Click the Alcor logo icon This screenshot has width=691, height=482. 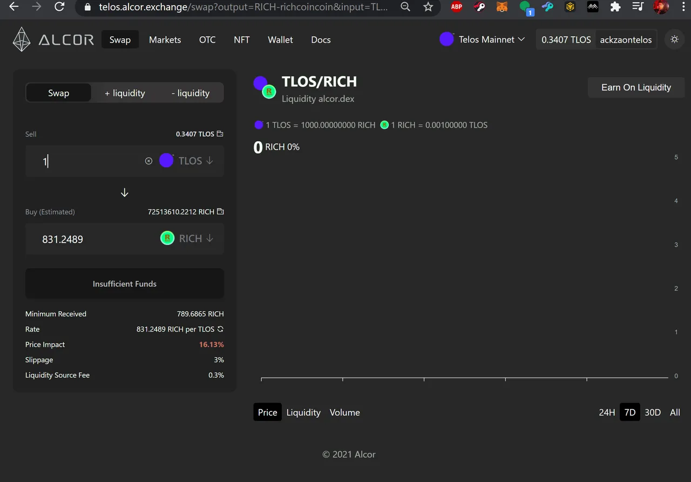(x=22, y=39)
